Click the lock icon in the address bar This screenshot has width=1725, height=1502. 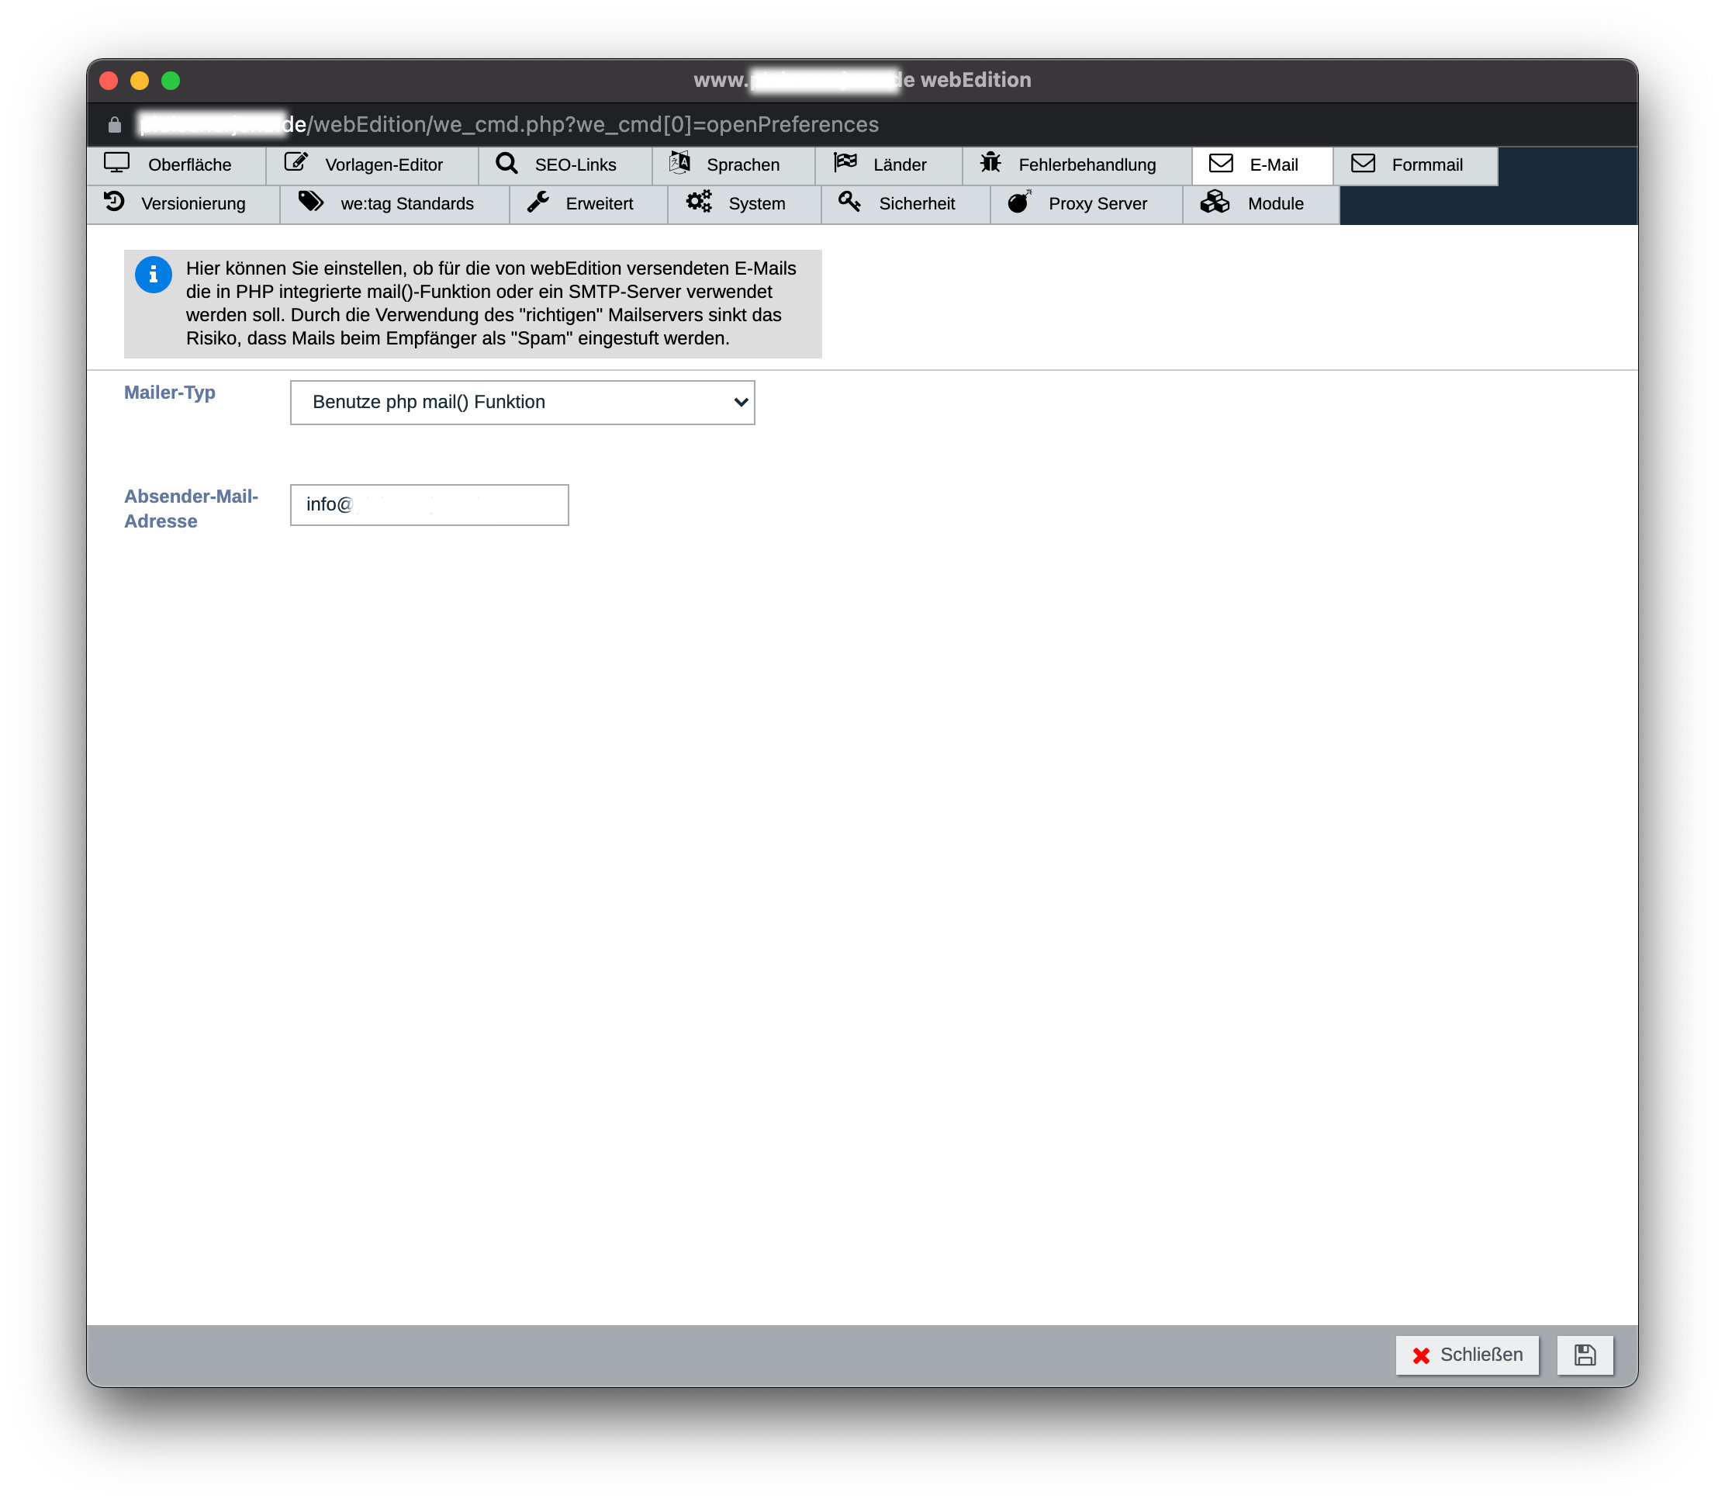[x=115, y=125]
